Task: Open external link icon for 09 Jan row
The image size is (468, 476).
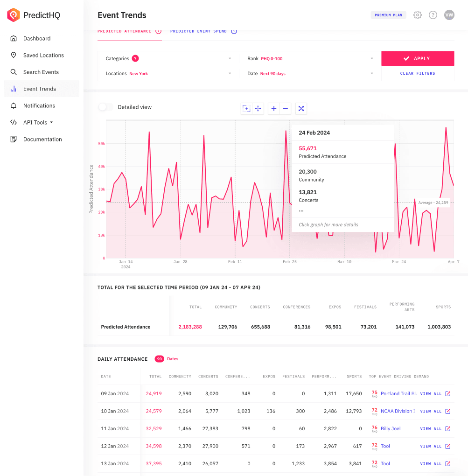Action: 448,394
